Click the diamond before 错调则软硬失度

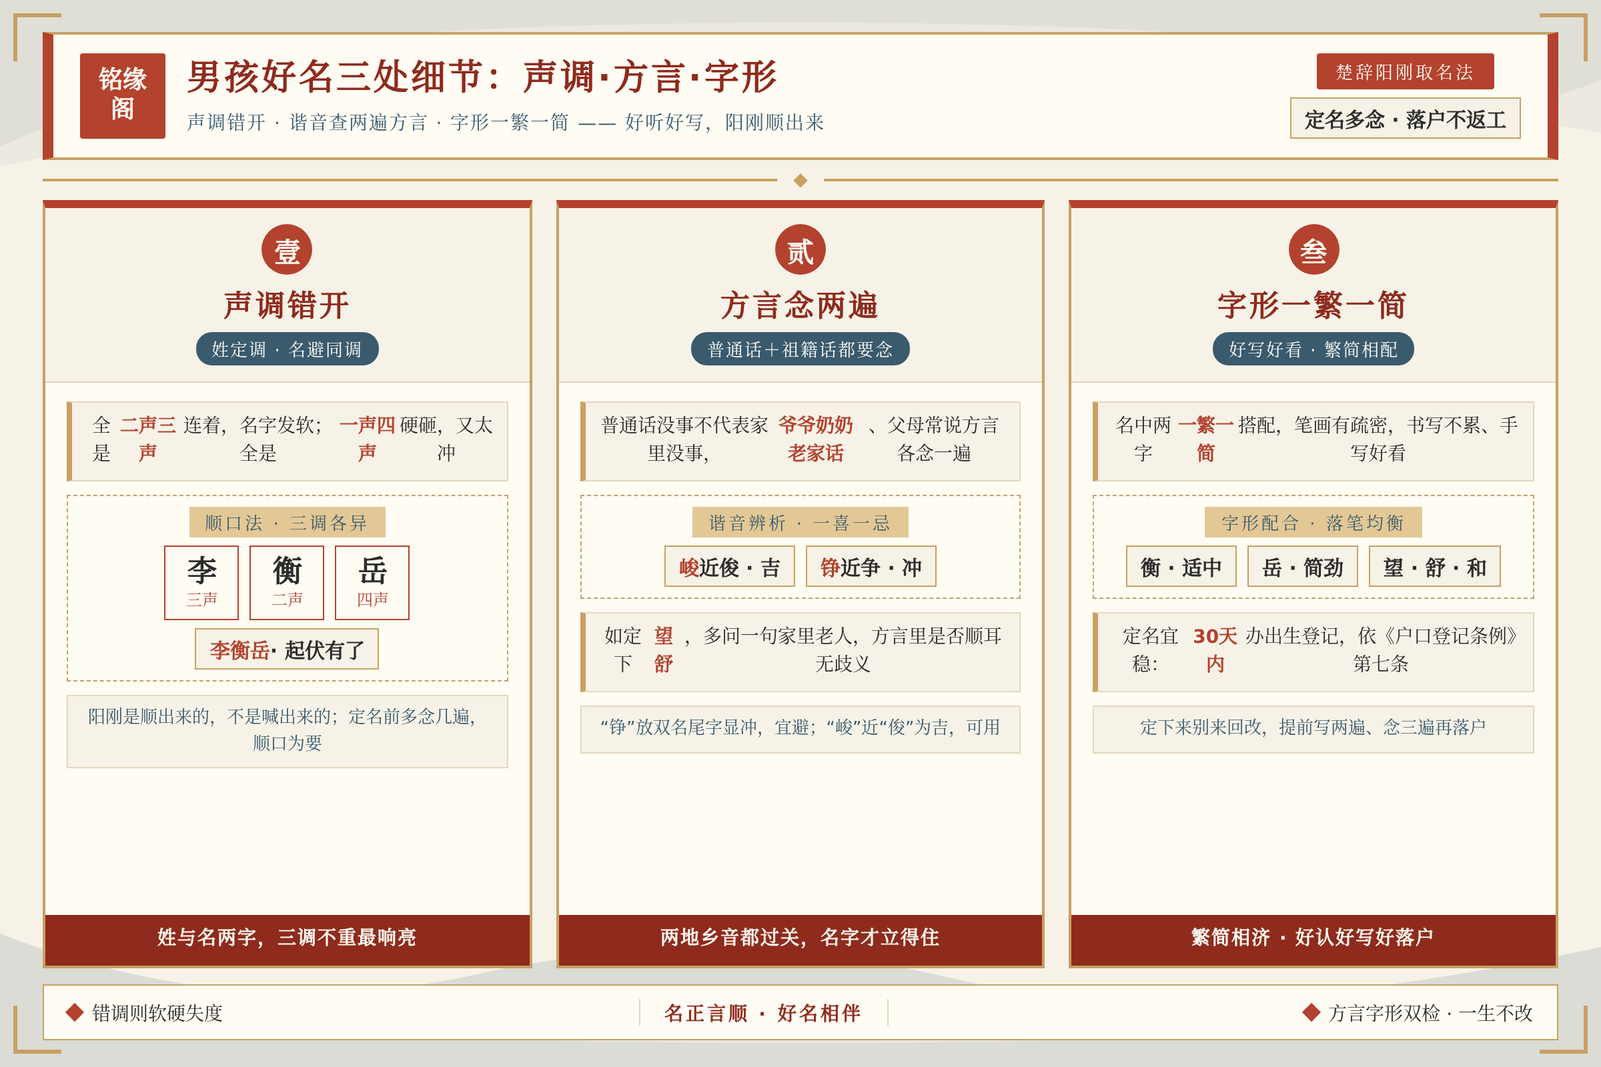click(x=75, y=1012)
